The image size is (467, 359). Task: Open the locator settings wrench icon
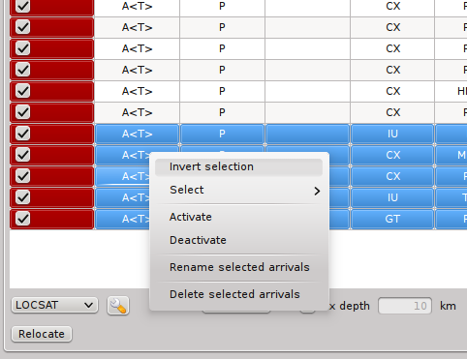click(118, 306)
